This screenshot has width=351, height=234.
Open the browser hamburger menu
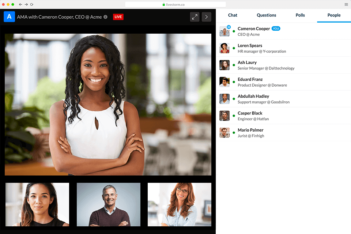pos(346,4)
